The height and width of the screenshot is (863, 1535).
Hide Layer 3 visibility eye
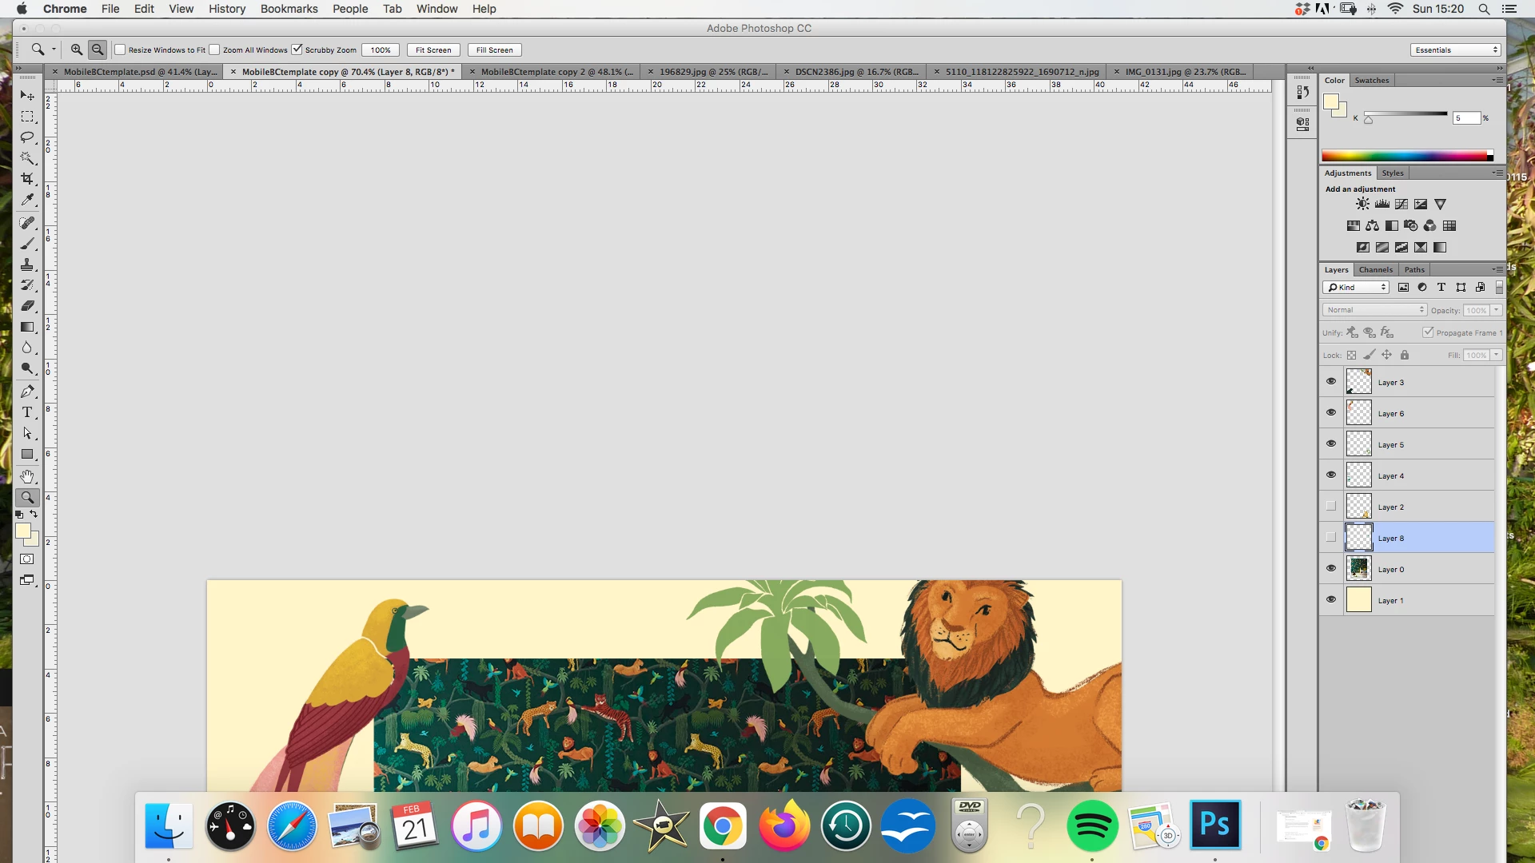[1331, 381]
